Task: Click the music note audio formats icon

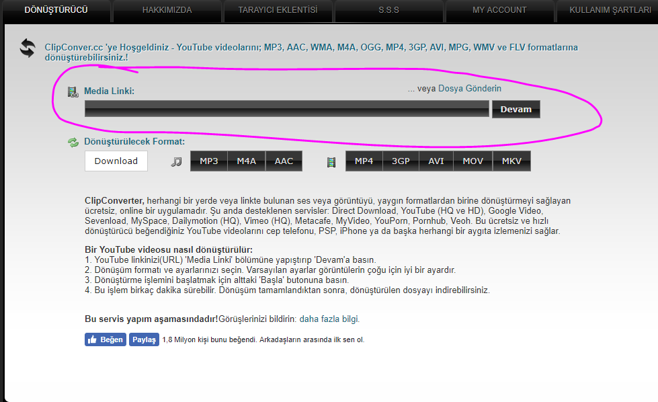Action: pyautogui.click(x=176, y=161)
